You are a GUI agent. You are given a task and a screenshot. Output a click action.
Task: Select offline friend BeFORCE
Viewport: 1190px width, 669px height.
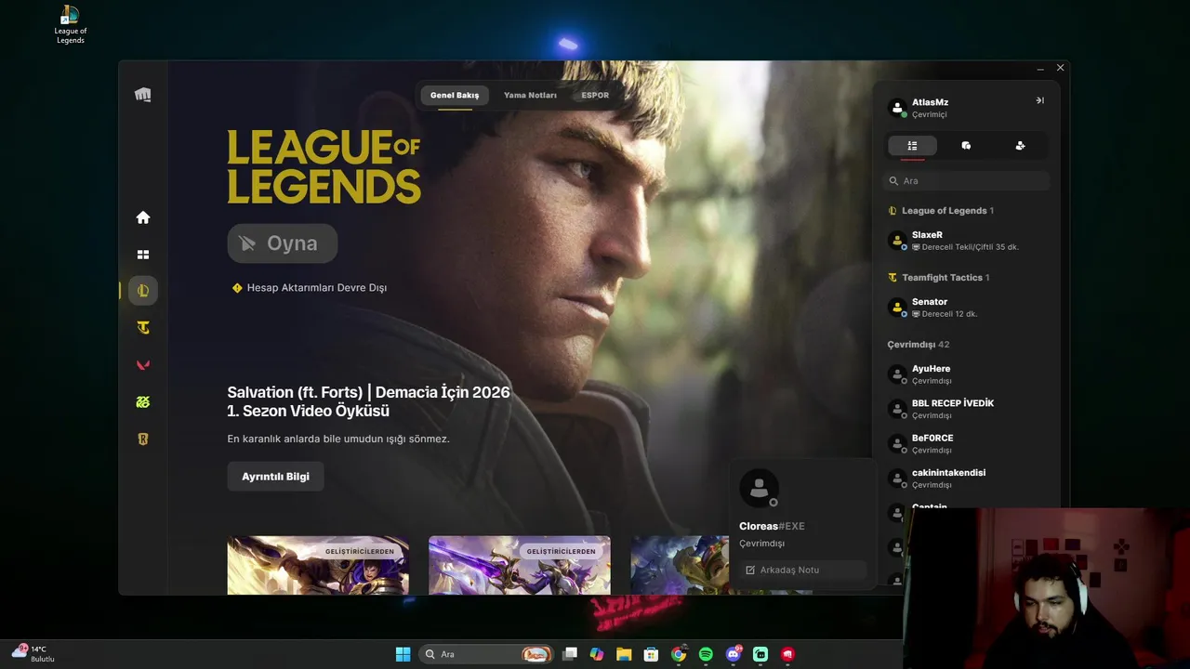[x=967, y=443]
